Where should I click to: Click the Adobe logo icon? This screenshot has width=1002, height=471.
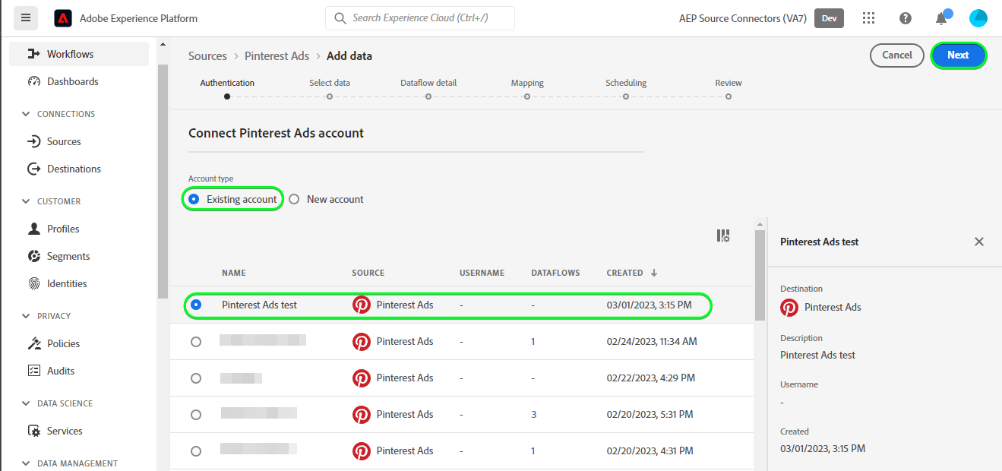(63, 18)
